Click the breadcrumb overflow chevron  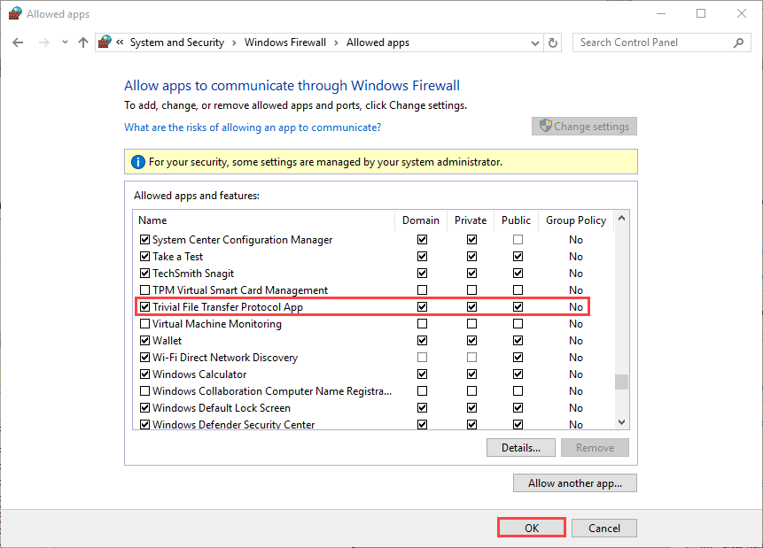[x=120, y=42]
